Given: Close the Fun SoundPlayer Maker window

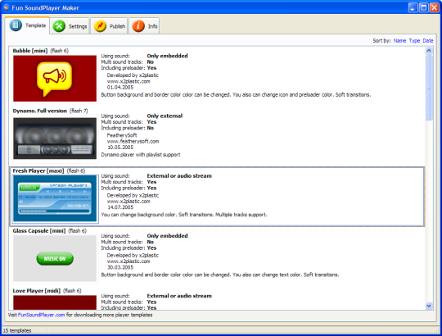Looking at the screenshot, I should click(434, 7).
